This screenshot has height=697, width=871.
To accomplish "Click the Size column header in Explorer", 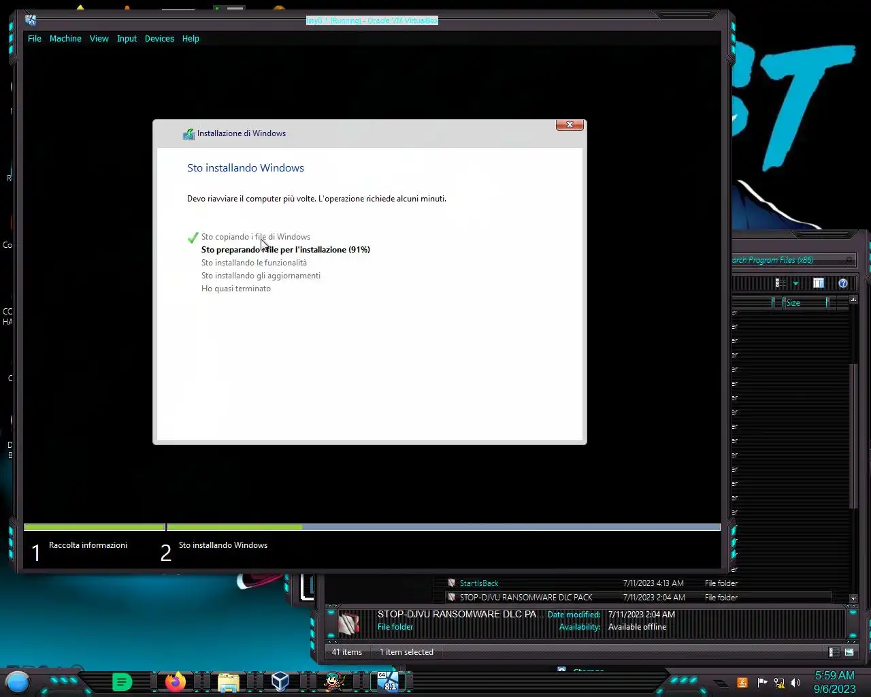I will pyautogui.click(x=804, y=303).
